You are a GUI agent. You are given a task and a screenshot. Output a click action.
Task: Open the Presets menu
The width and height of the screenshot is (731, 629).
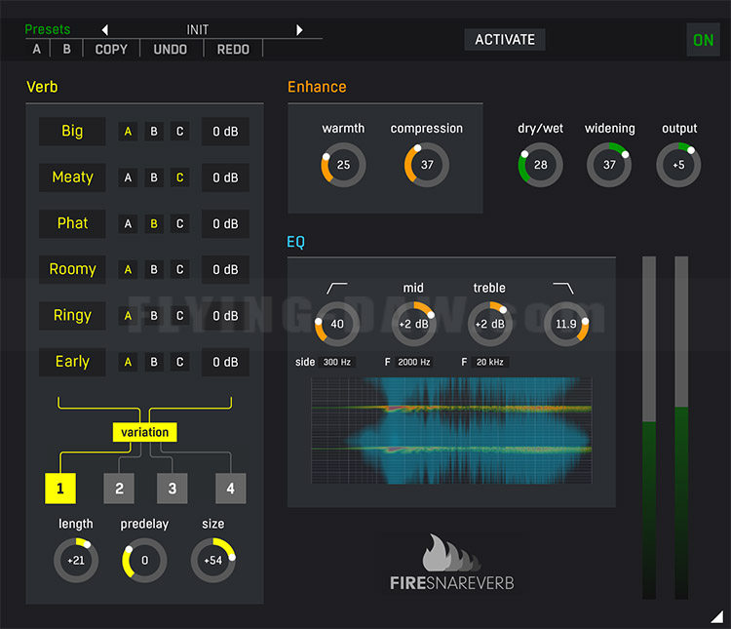(48, 29)
